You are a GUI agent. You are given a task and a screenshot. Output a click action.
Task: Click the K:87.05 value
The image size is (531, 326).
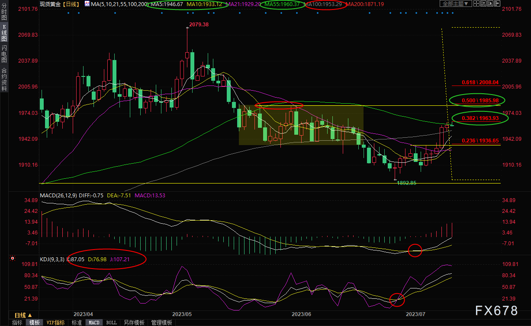click(x=75, y=259)
